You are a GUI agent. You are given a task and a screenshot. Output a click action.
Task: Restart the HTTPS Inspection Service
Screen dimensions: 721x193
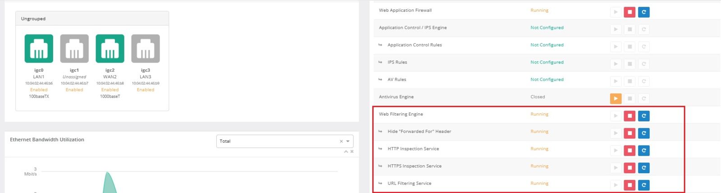coord(643,168)
